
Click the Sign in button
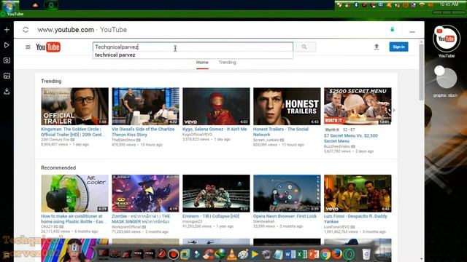tap(398, 47)
